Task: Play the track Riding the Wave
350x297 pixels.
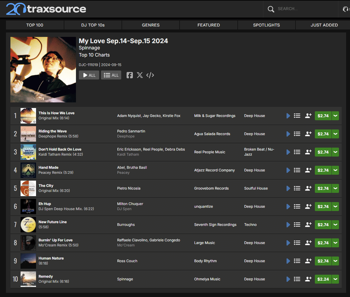Action: (288, 134)
